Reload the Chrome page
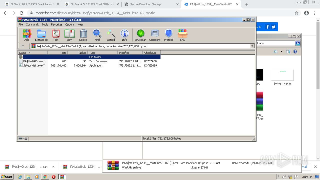This screenshot has height=180, width=320. coord(21,13)
